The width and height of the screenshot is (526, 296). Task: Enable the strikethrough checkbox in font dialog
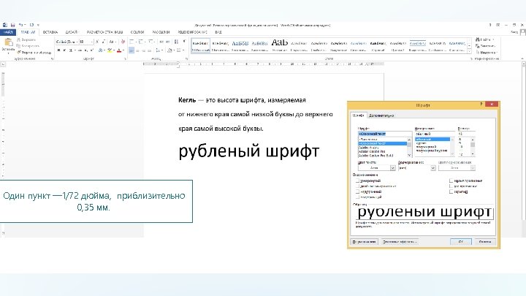pos(357,181)
